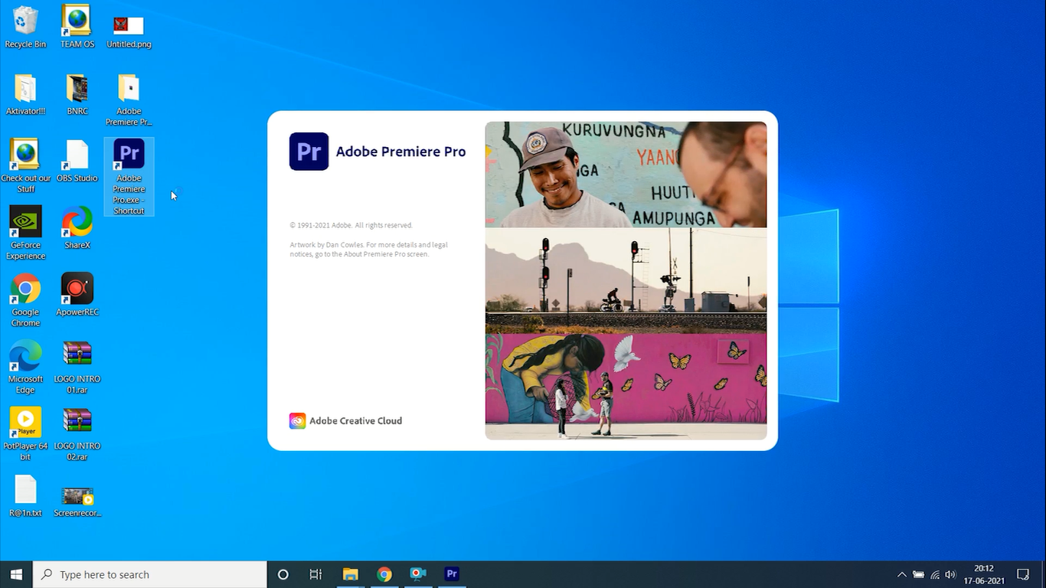The image size is (1046, 588).
Task: Click the battery icon in system tray
Action: pos(918,574)
